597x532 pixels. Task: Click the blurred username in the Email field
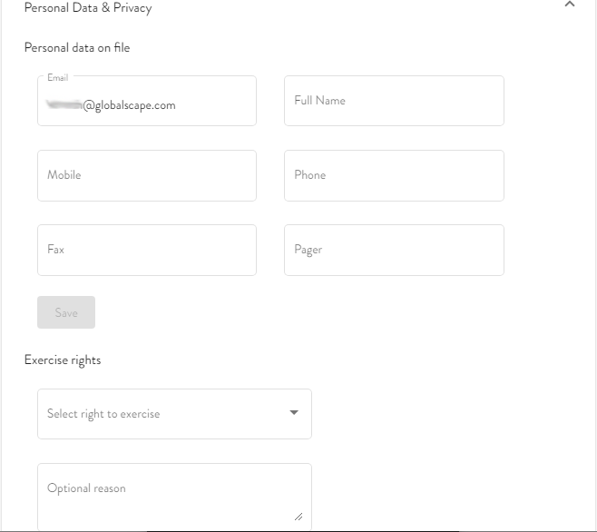pos(64,105)
